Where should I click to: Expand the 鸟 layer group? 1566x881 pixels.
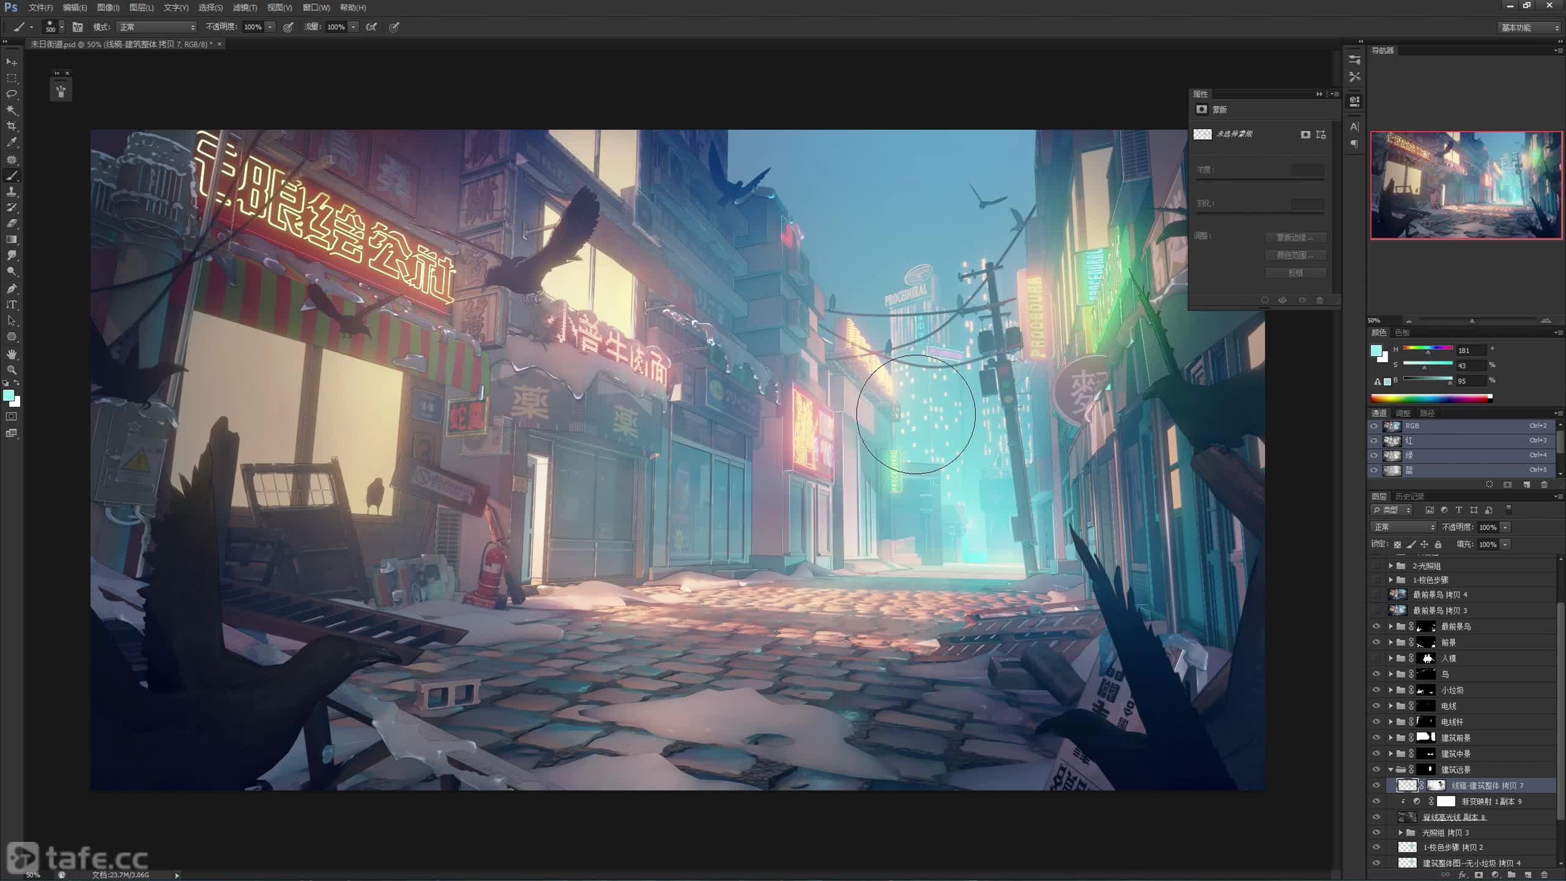tap(1390, 674)
